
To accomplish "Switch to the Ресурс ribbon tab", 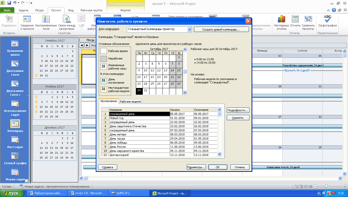I will pos(39,10).
